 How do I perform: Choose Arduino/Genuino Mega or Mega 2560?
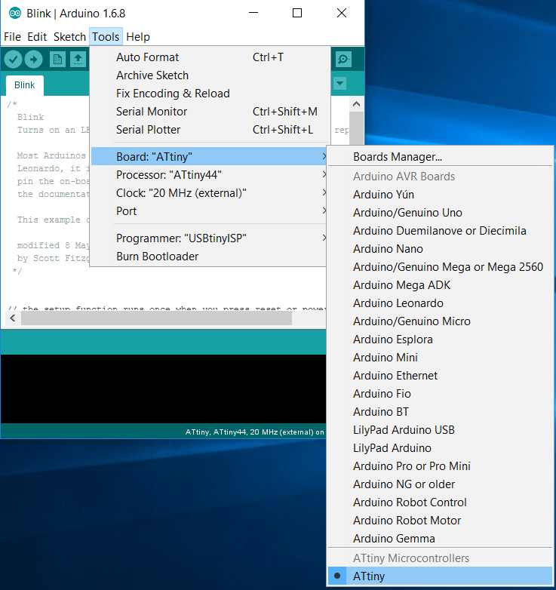coord(440,267)
